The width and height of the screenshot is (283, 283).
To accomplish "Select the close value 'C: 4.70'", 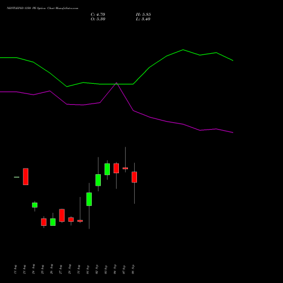I will pyautogui.click(x=98, y=15).
